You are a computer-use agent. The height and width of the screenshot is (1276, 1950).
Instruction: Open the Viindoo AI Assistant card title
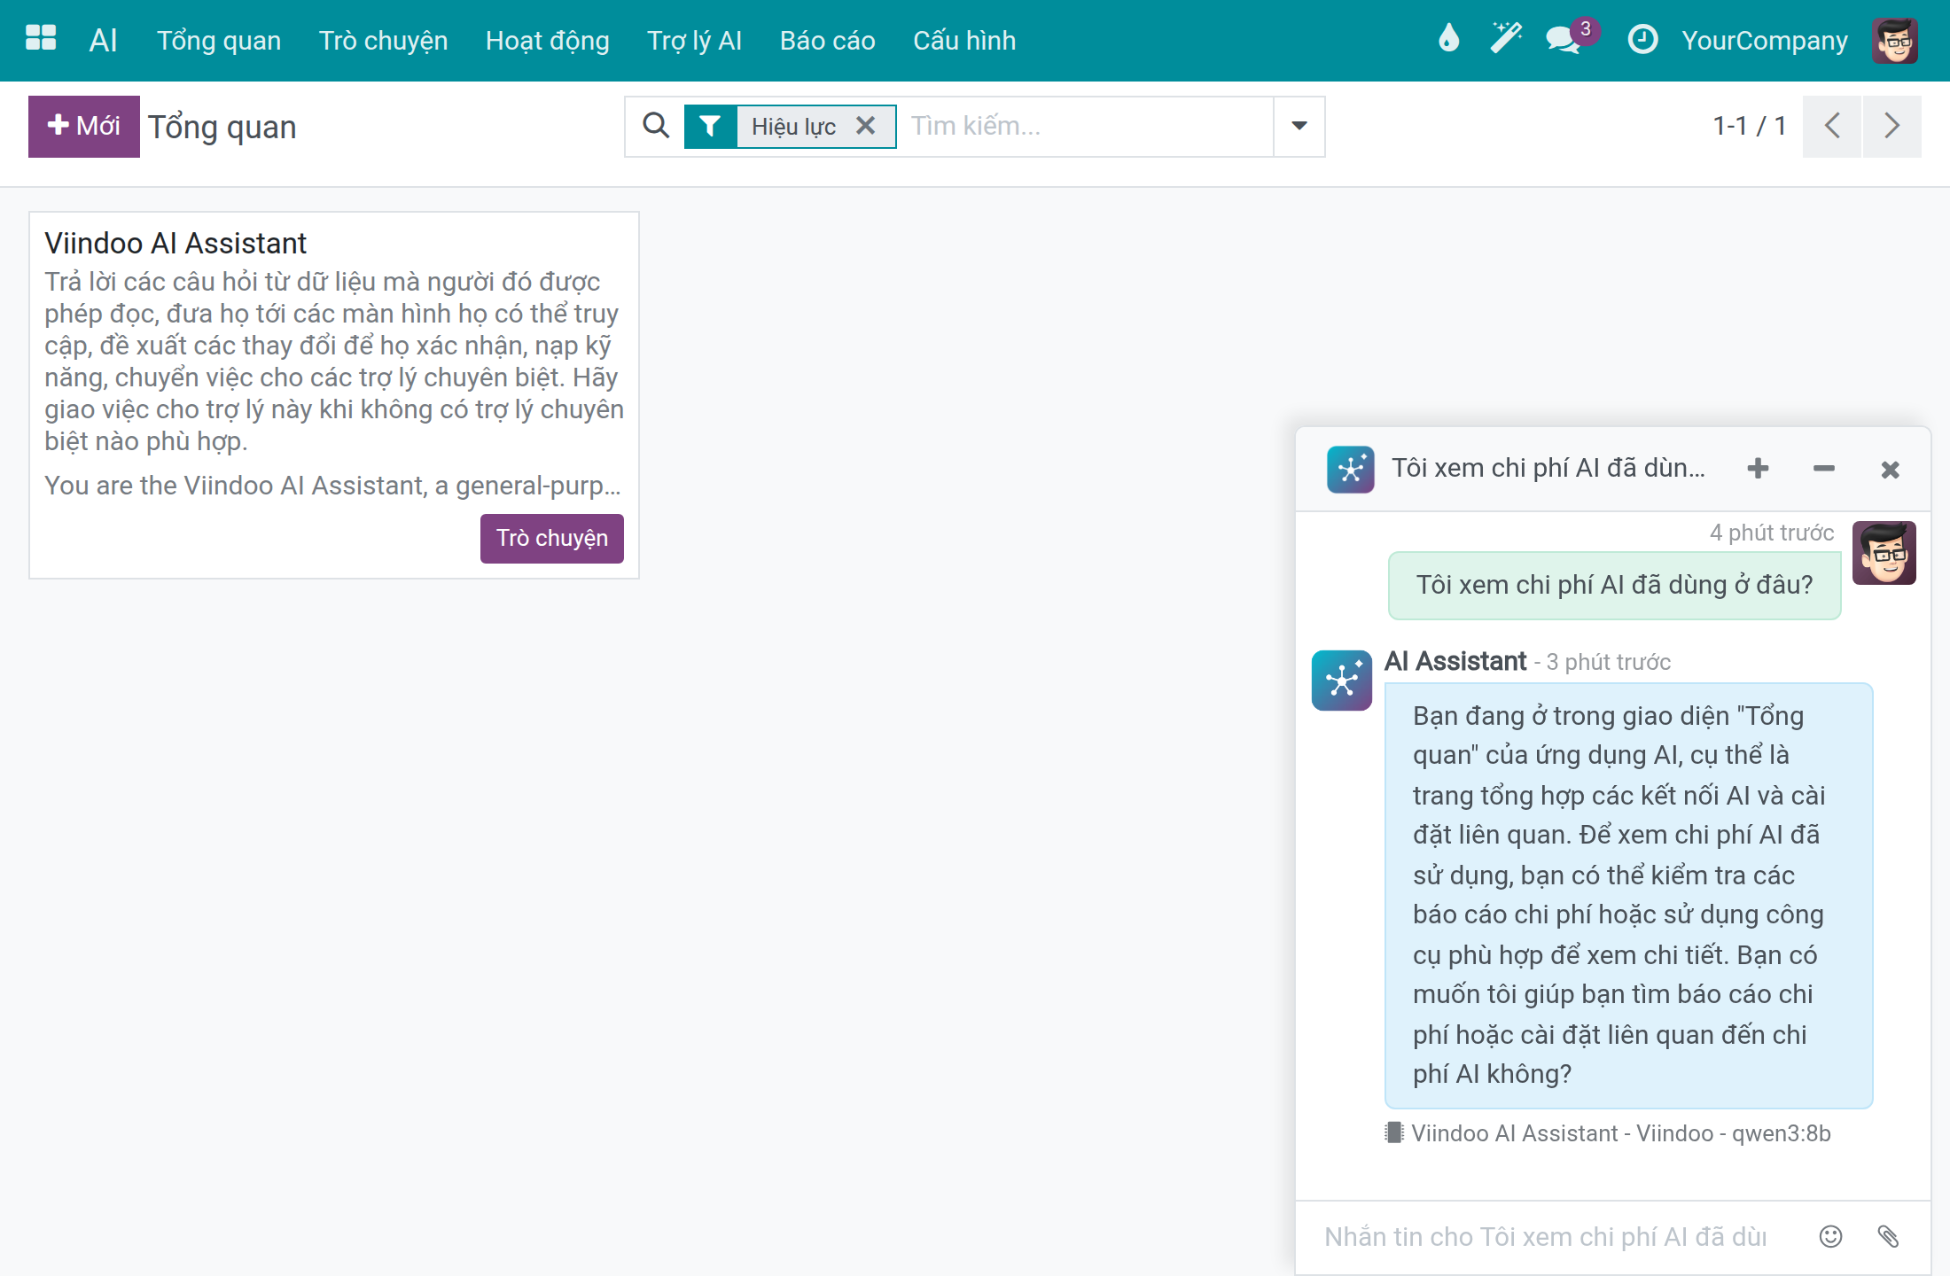click(175, 243)
